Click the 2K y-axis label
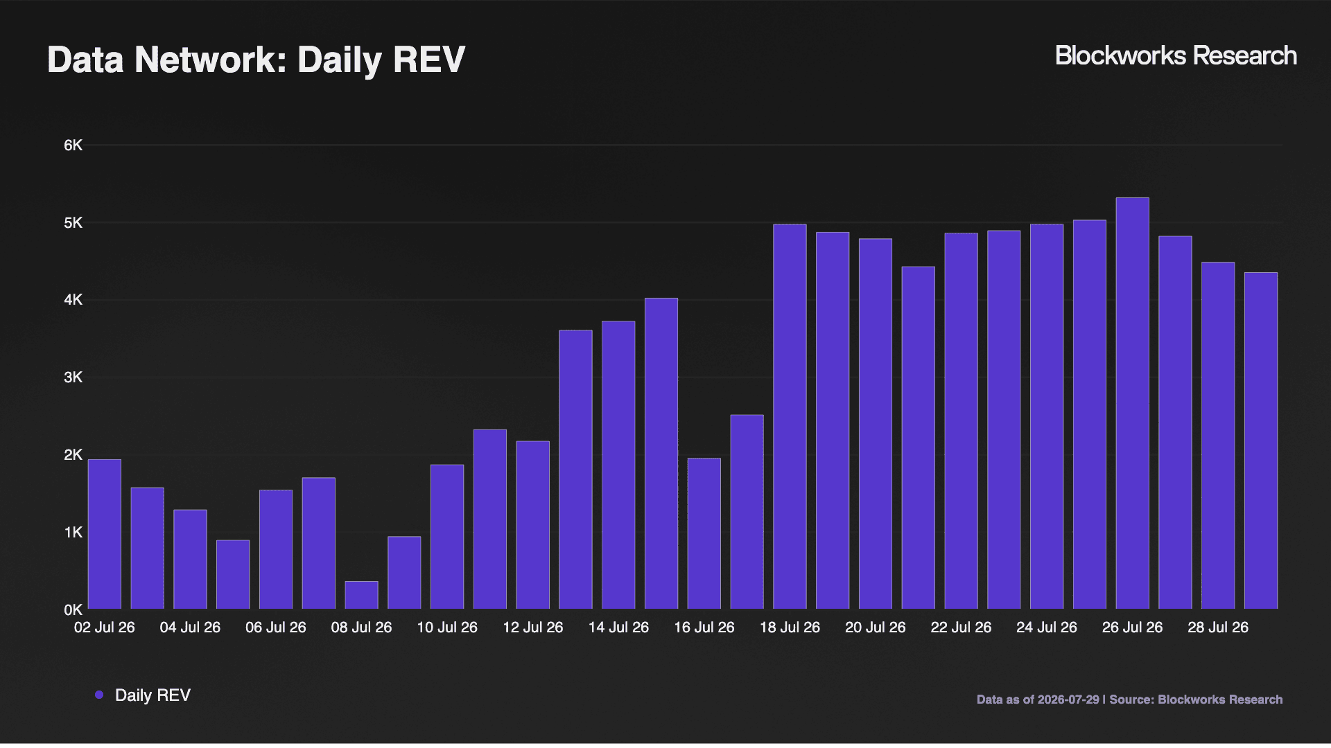The height and width of the screenshot is (748, 1331). [x=73, y=455]
